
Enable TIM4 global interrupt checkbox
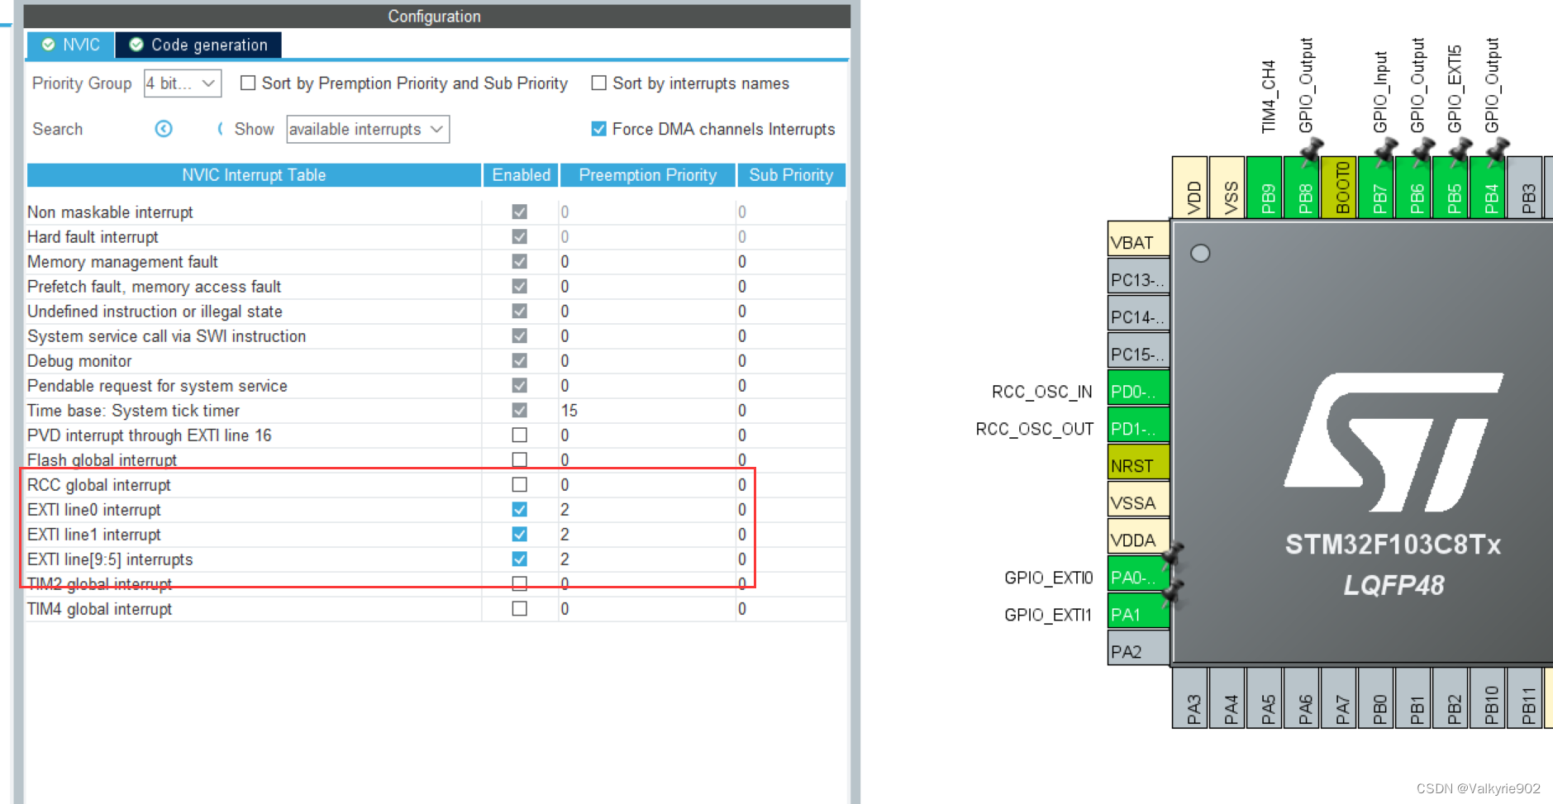click(x=519, y=608)
